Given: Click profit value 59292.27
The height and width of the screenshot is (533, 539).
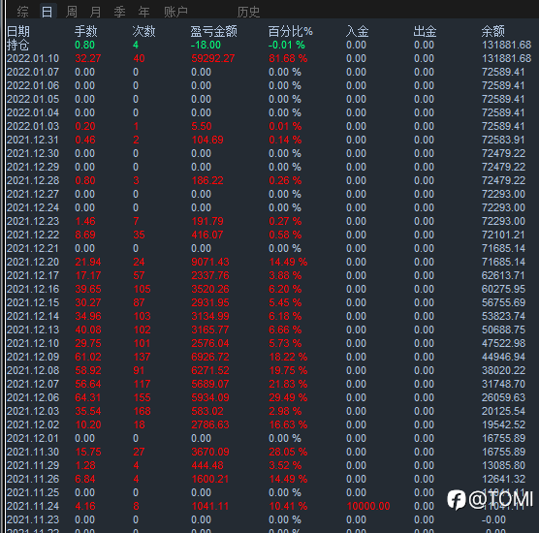Looking at the screenshot, I should 213,58.
